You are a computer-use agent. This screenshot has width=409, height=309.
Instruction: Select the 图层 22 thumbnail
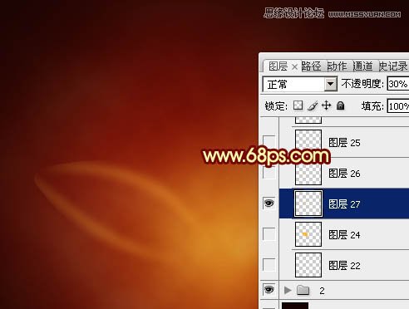click(x=308, y=265)
